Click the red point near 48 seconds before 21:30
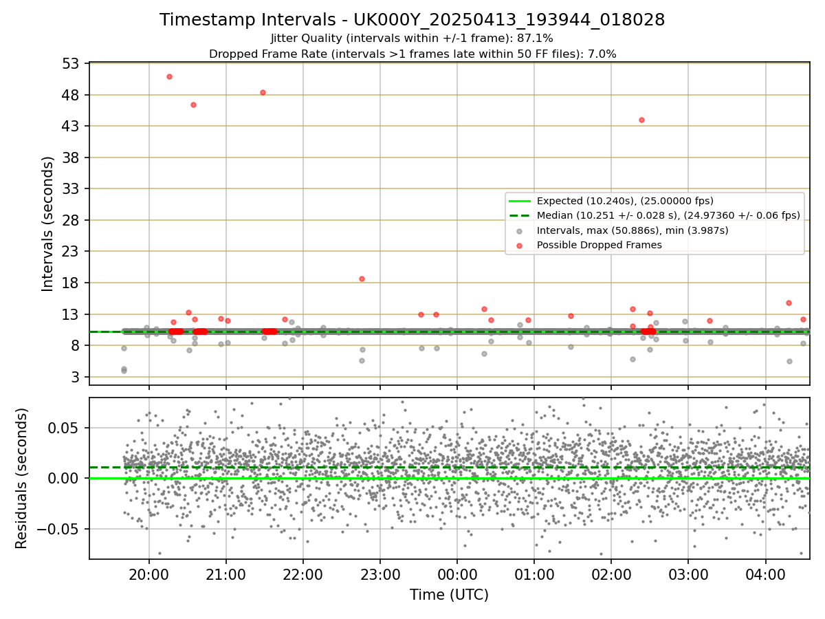The width and height of the screenshot is (825, 619). click(263, 92)
